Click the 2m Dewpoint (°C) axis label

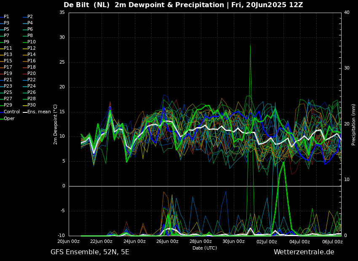coord(55,124)
